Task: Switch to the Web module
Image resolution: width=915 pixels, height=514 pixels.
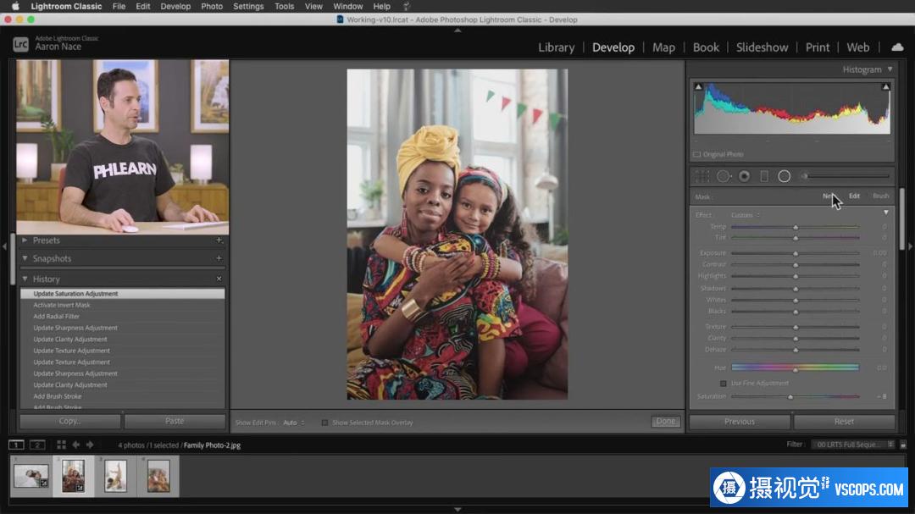Action: (857, 47)
